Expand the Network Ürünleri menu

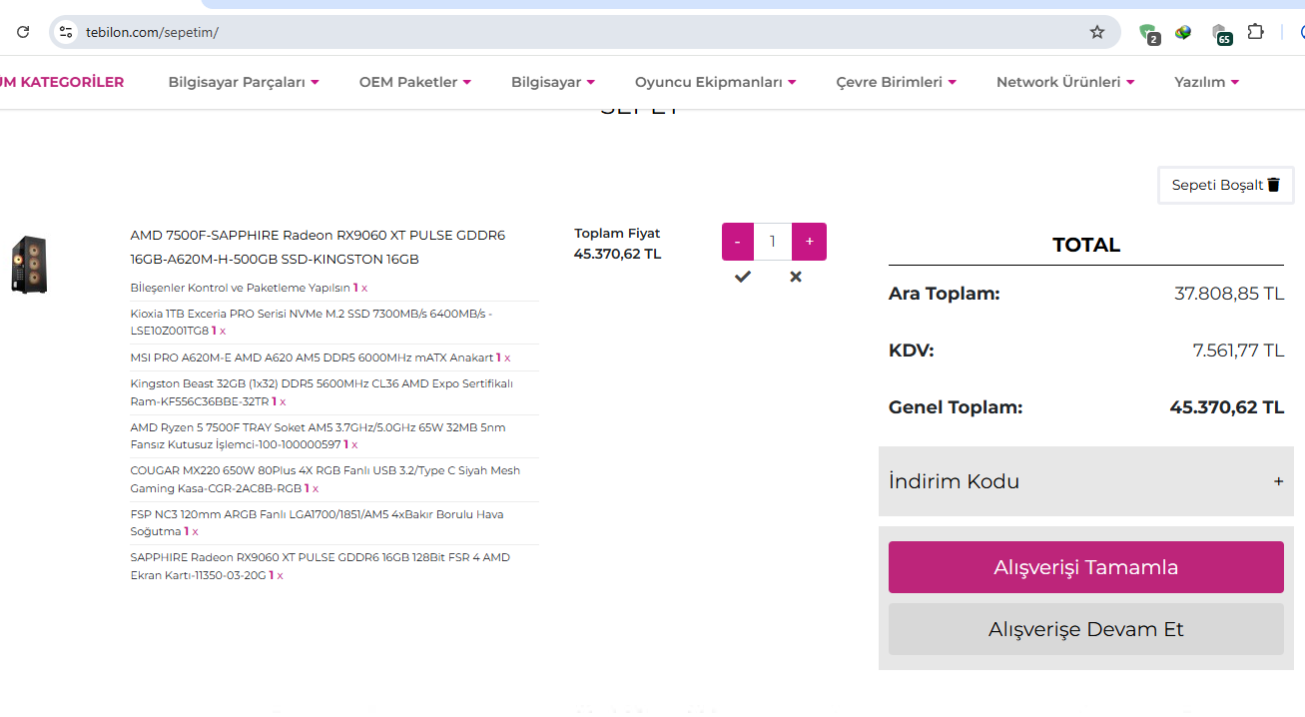(x=1064, y=82)
